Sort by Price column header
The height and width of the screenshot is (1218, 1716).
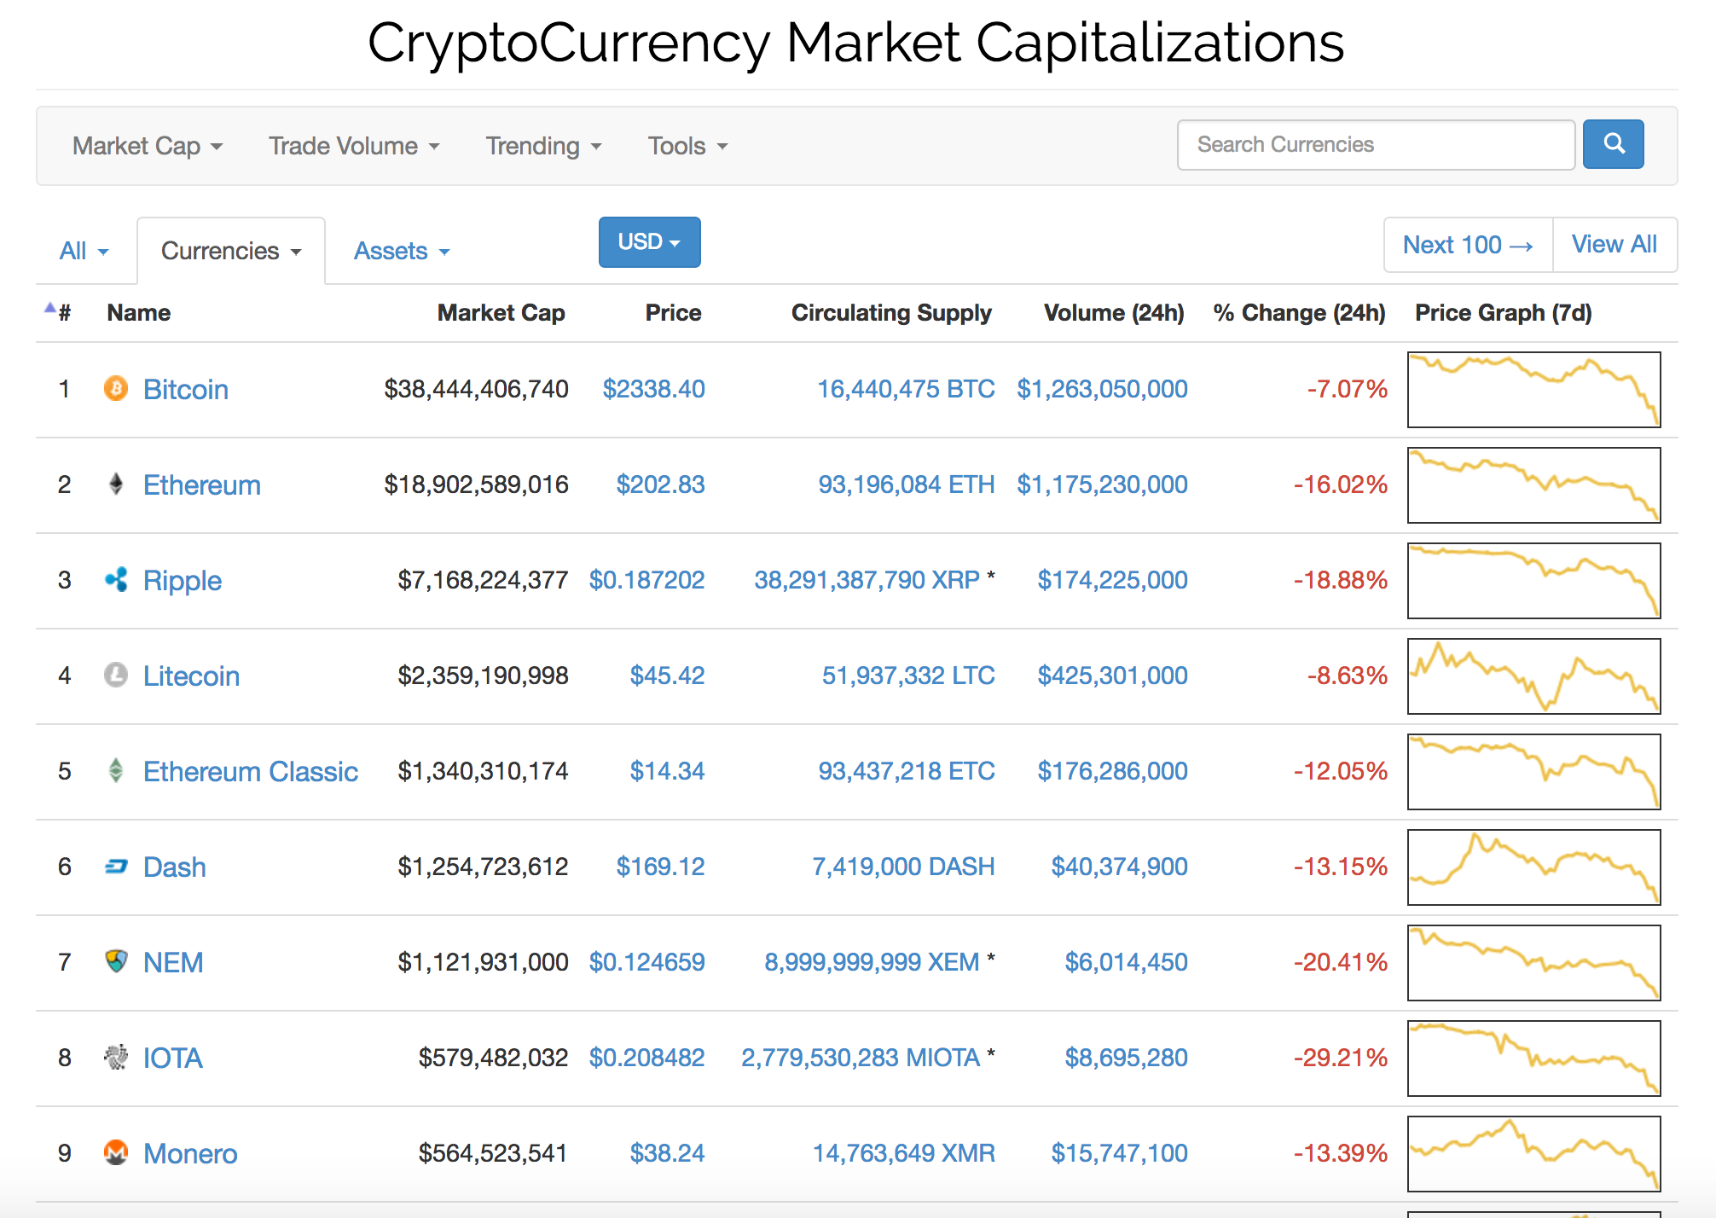point(674,312)
